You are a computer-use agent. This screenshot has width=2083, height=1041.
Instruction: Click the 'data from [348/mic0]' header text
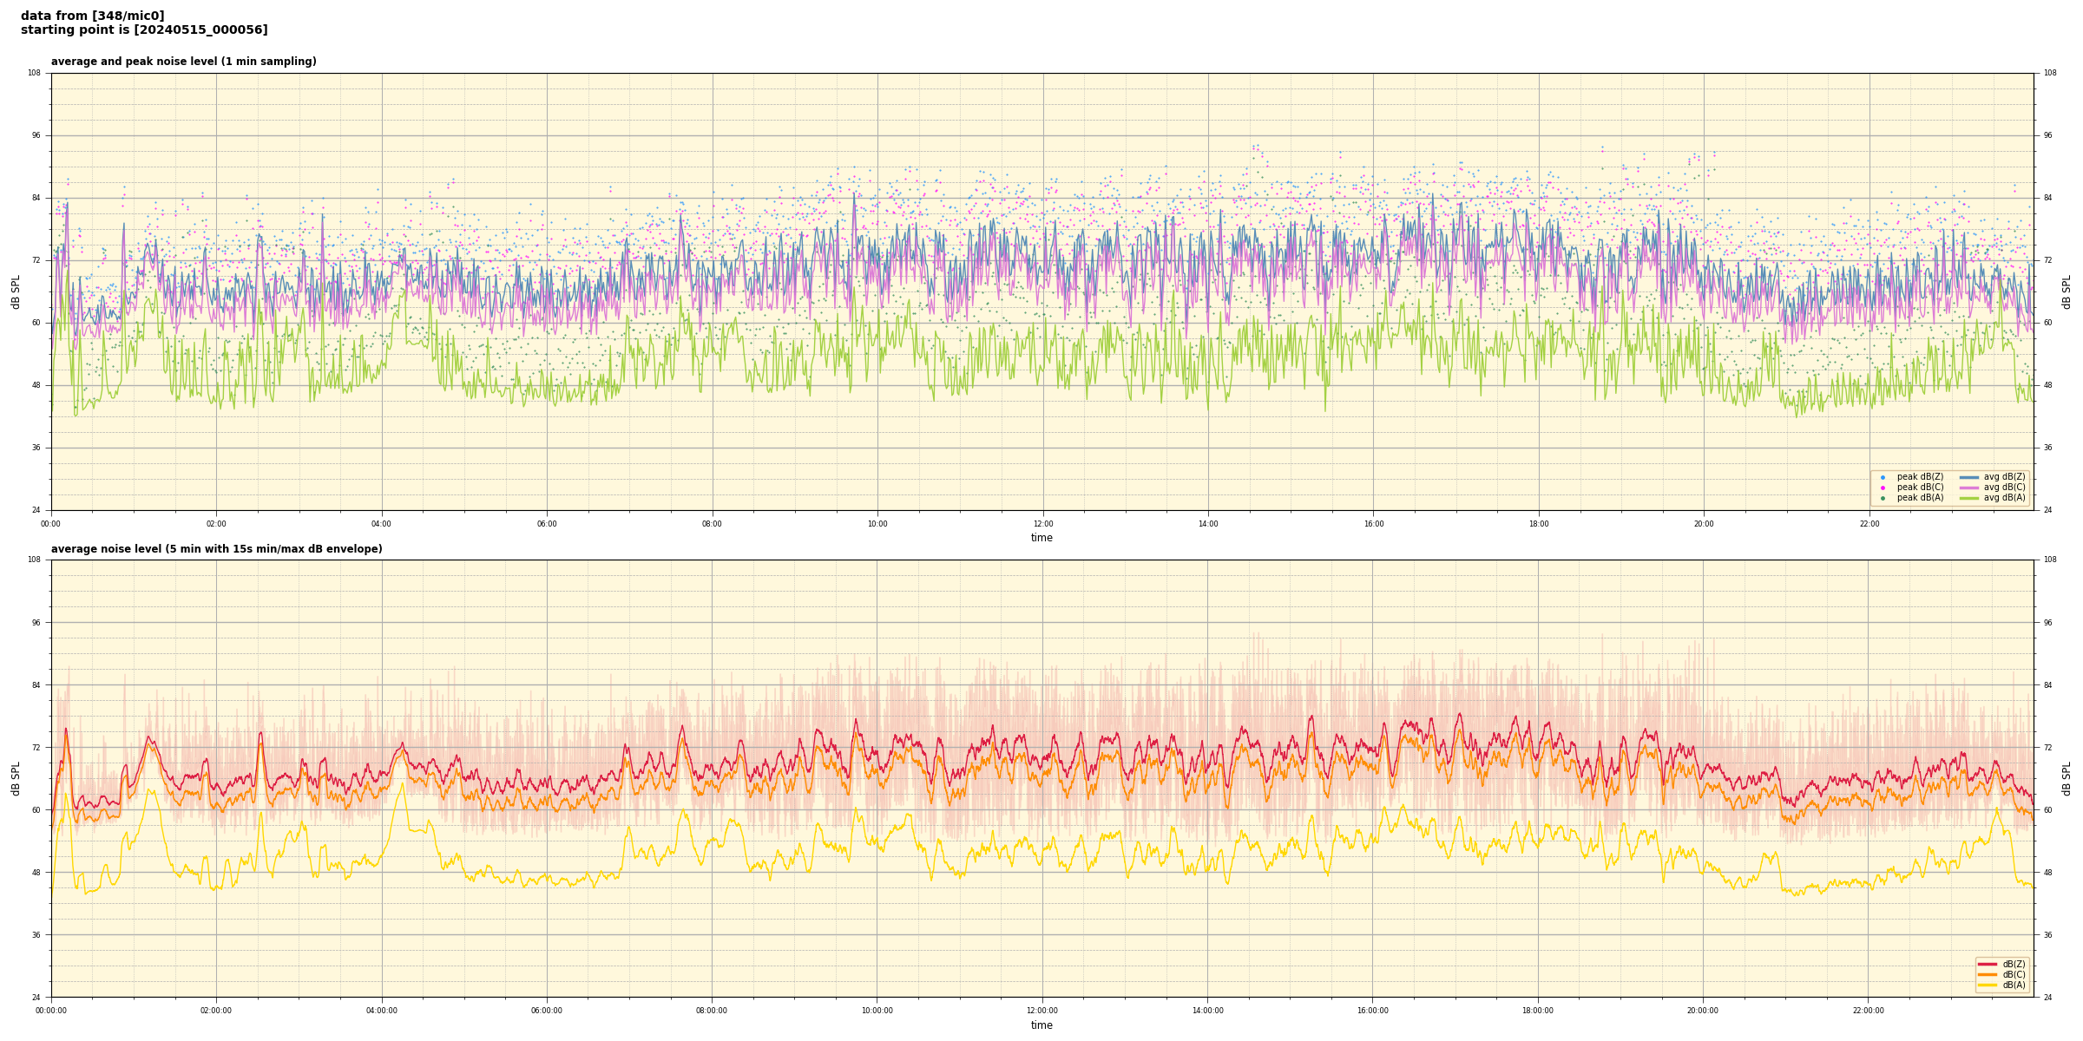(92, 16)
